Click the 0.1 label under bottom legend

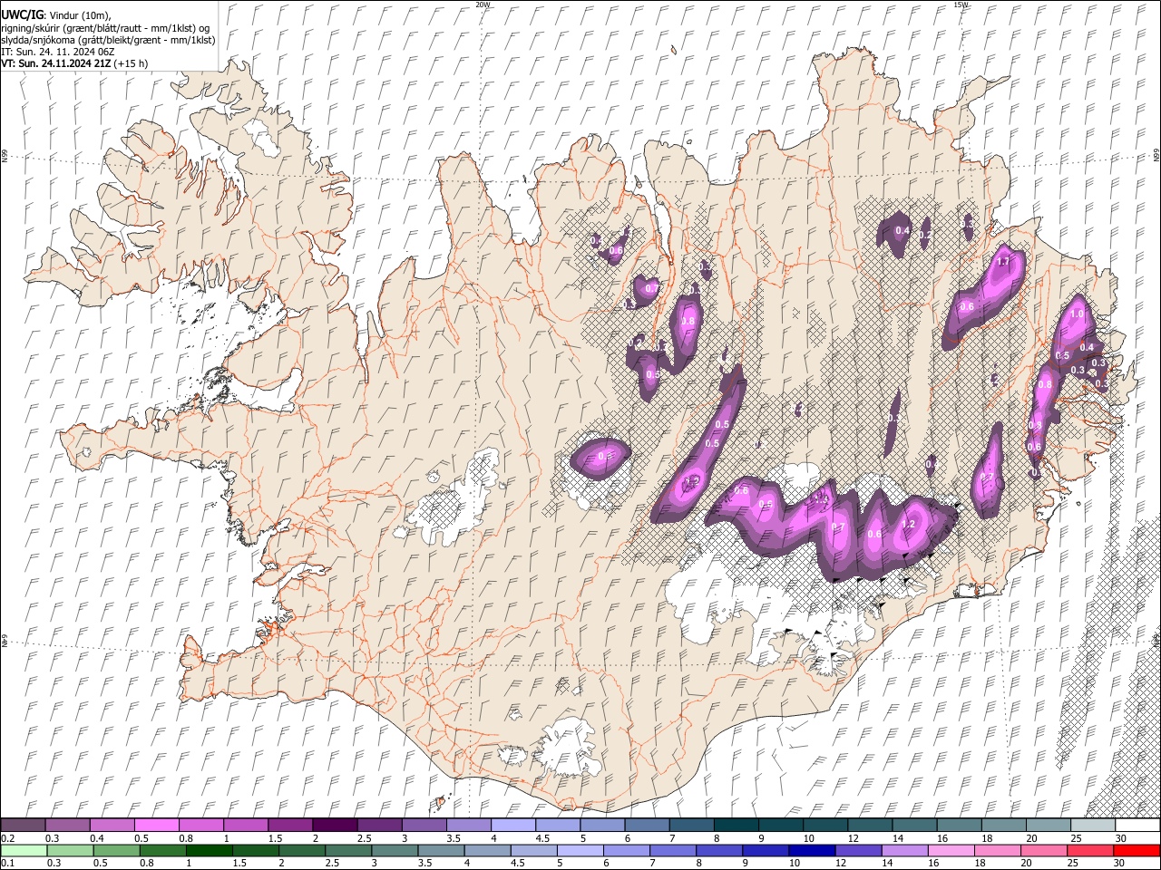coord(7,863)
